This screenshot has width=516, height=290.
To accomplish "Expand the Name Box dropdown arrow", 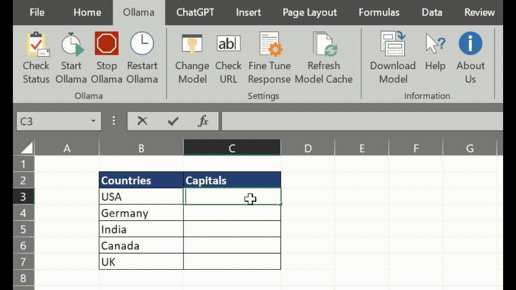I will [x=93, y=121].
